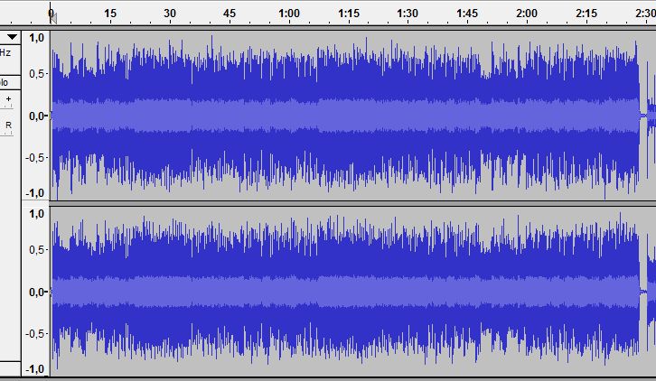Screen dimensions: 656x381
Task: Jump to 45 seconds on the timeline ruler
Action: click(x=230, y=14)
